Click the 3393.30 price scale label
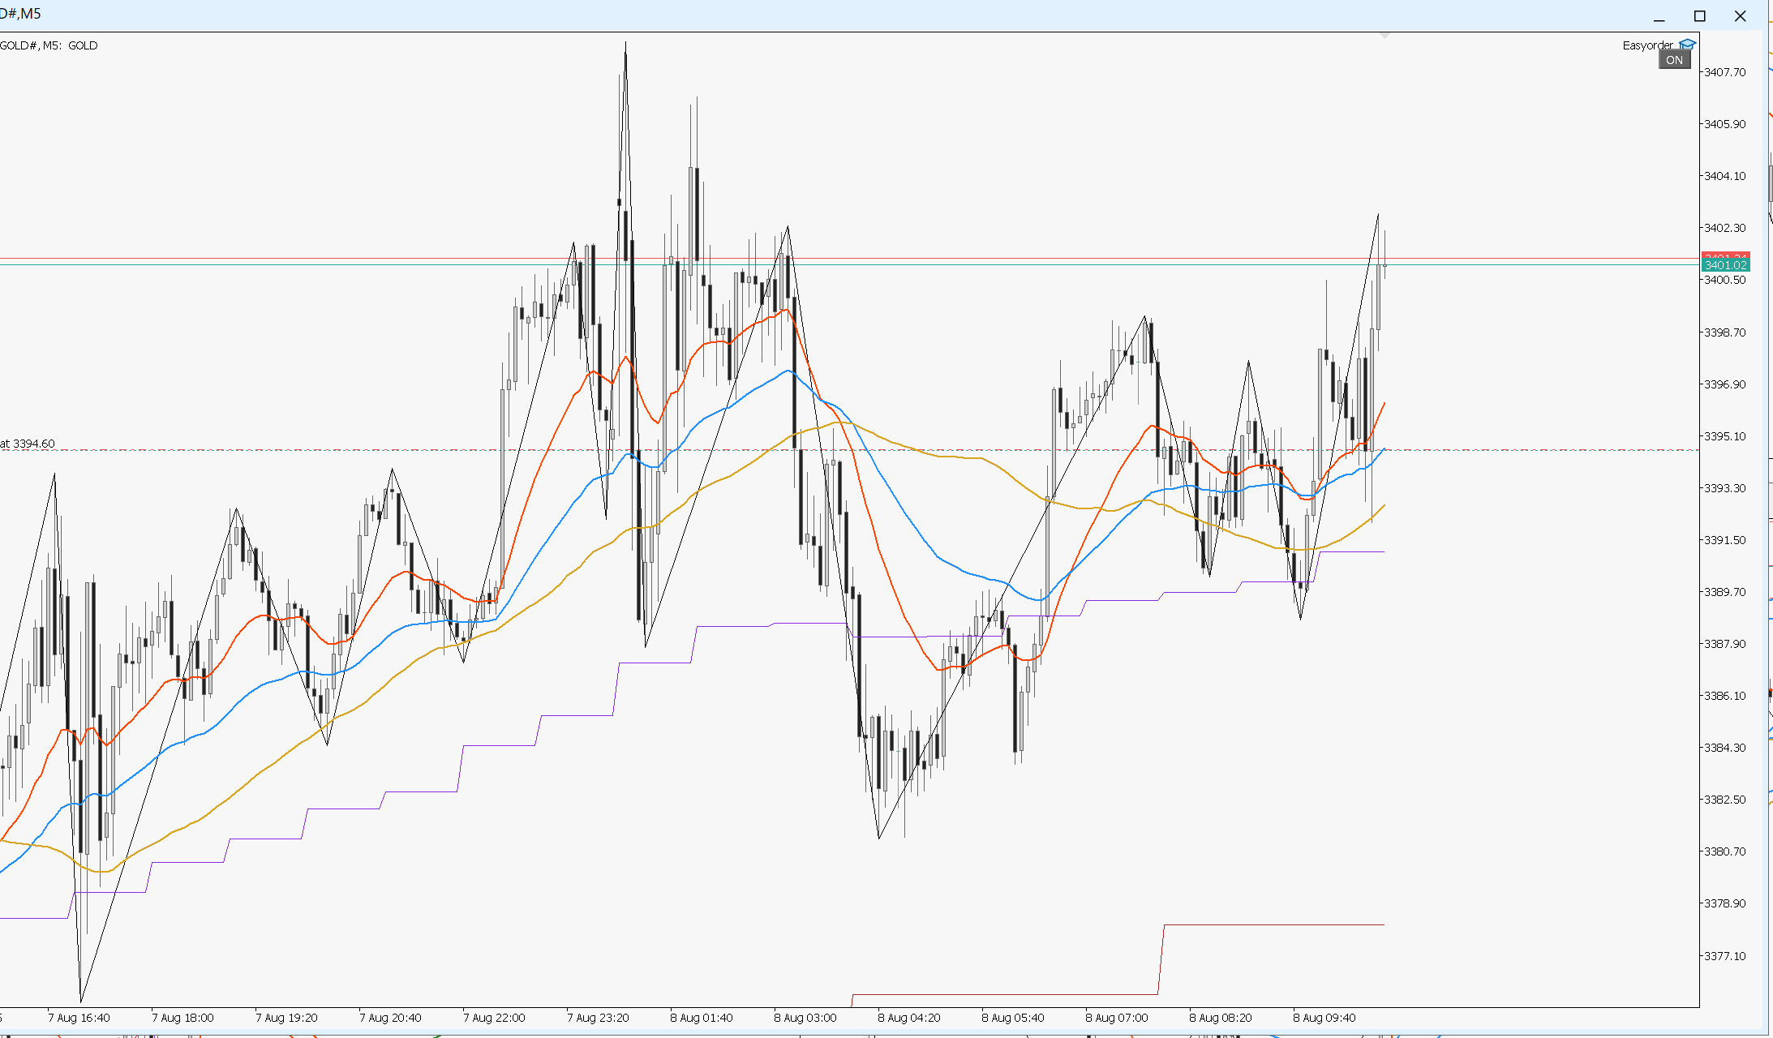The width and height of the screenshot is (1773, 1038). pyautogui.click(x=1725, y=488)
